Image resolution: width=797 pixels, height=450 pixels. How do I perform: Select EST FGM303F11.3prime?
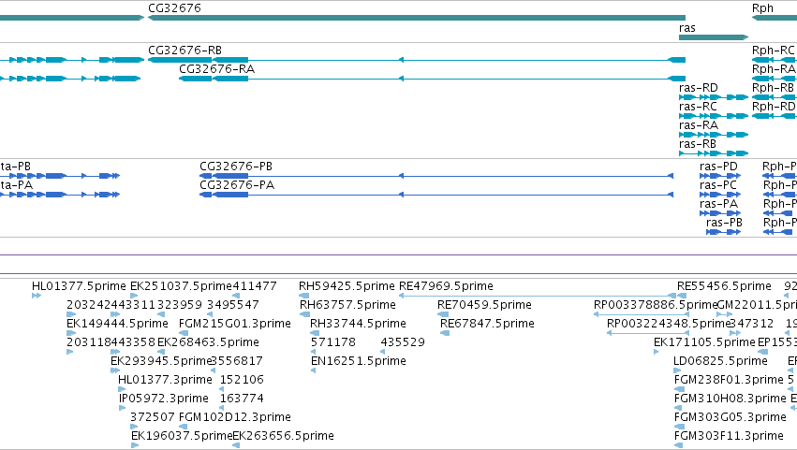pyautogui.click(x=729, y=436)
